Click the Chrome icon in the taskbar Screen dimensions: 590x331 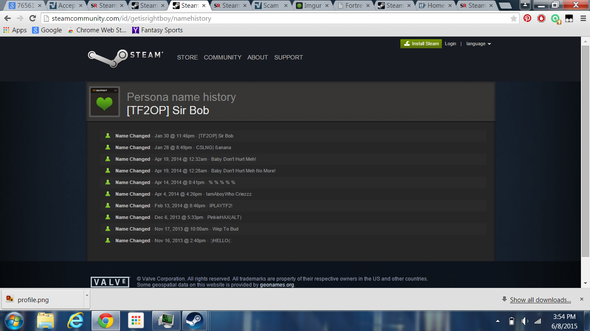click(x=106, y=321)
